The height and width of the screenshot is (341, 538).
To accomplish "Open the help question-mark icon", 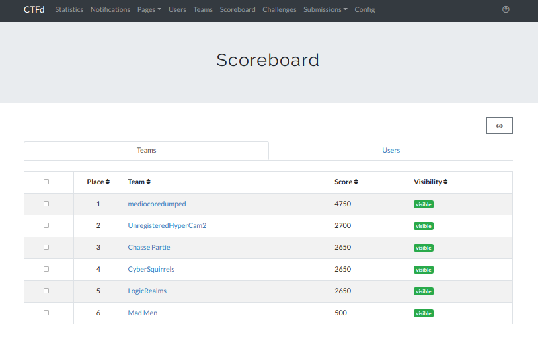I will (506, 9).
